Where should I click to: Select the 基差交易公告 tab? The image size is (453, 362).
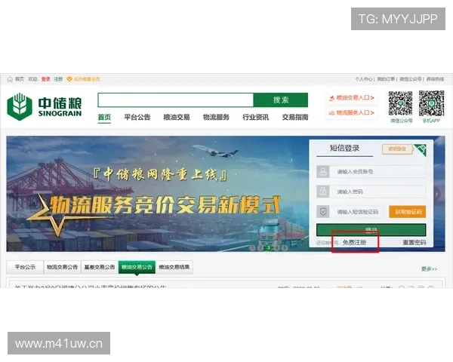100,267
